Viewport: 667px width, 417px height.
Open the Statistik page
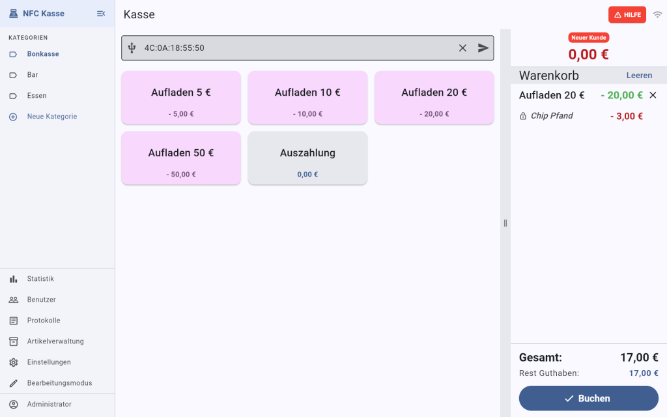(x=57, y=279)
